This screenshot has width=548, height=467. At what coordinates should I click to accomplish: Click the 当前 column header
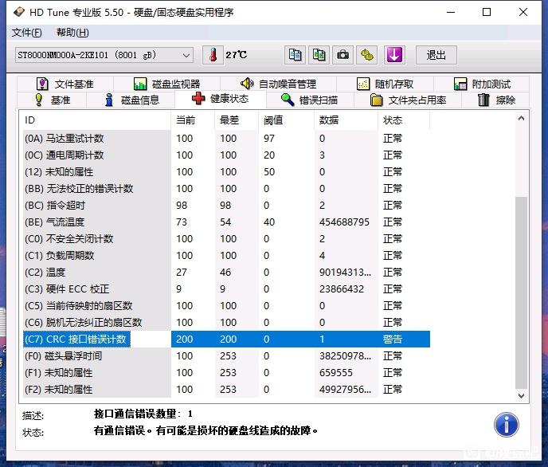coord(193,120)
